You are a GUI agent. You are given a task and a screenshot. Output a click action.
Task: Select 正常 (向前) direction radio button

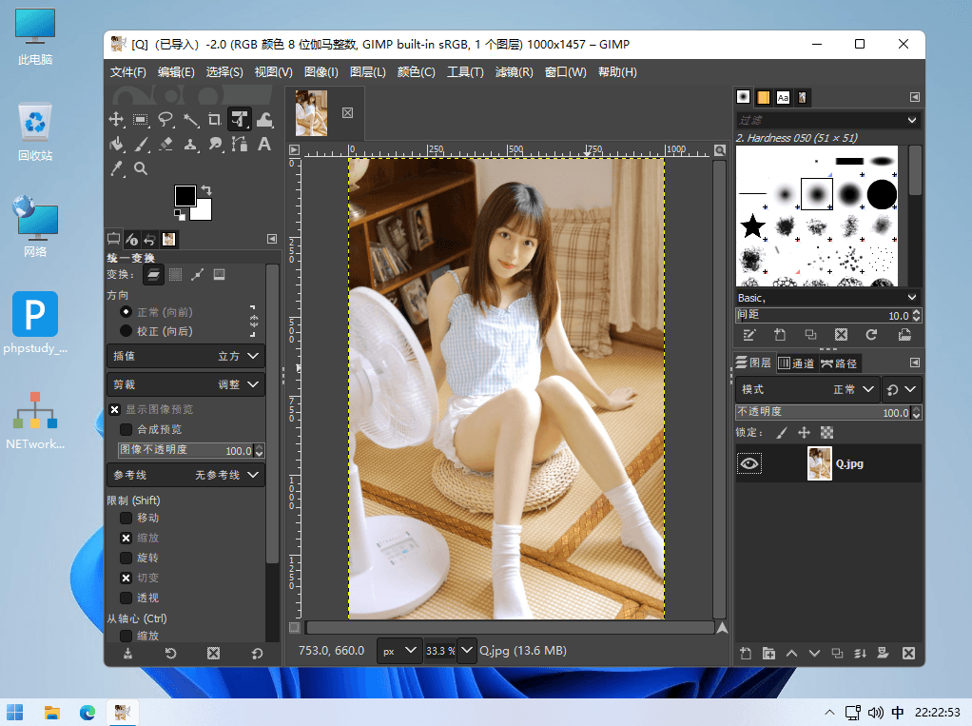tap(126, 312)
